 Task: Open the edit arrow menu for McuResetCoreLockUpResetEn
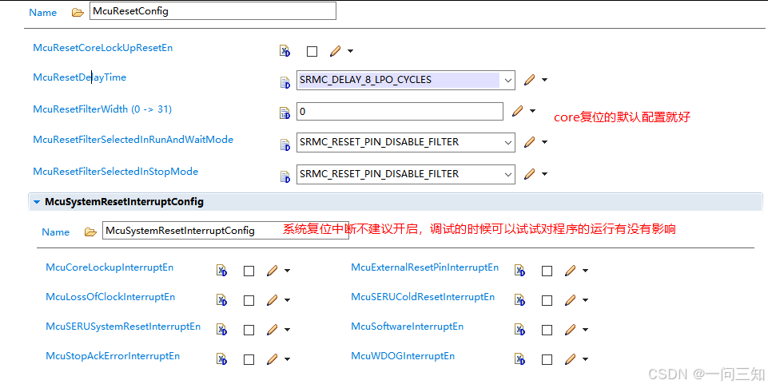pyautogui.click(x=350, y=51)
